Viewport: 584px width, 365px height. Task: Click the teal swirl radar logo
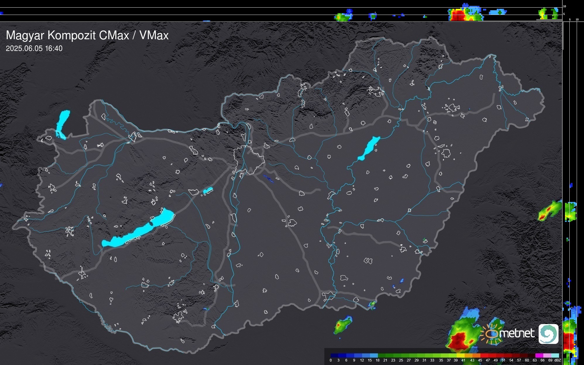(x=548, y=334)
